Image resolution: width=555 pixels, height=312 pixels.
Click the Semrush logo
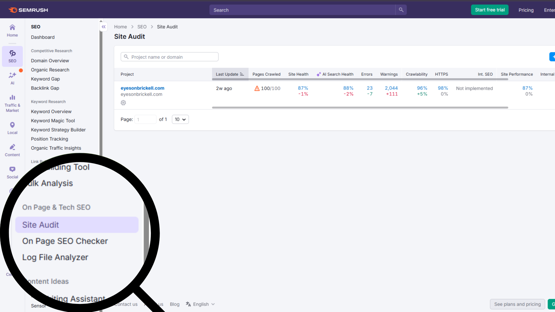(28, 10)
